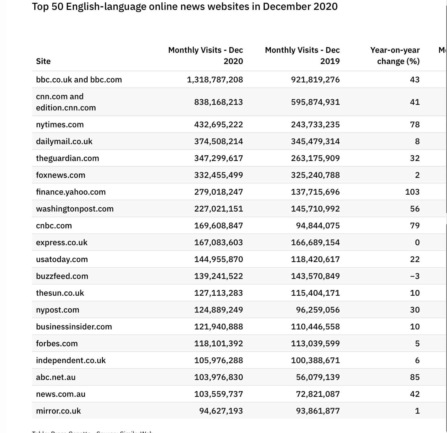Viewport: 447px width, 433px height.
Task: Click the cnbc 2020 value 169,608,847
Action: 219,226
